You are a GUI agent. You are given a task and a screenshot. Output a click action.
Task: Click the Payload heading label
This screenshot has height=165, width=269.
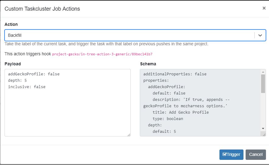13,64
